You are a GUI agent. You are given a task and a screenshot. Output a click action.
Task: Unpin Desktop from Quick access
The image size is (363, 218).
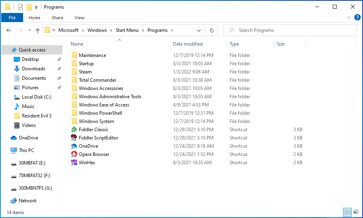tap(59, 59)
